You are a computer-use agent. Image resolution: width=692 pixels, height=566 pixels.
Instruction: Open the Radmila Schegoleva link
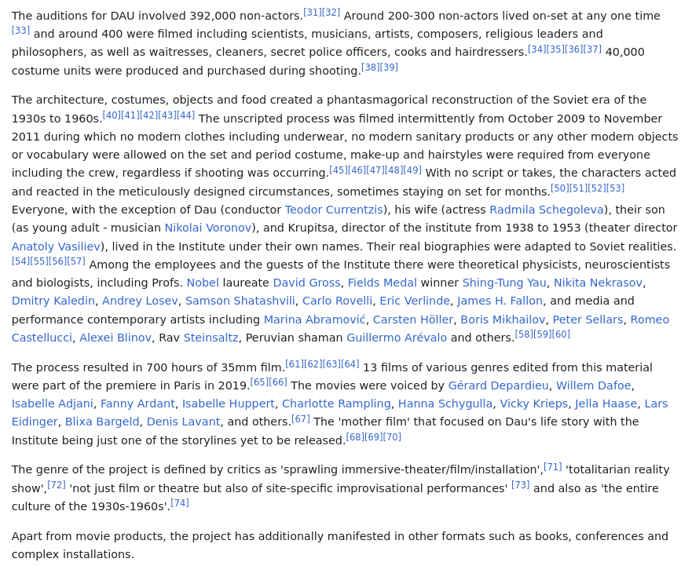[x=547, y=210]
